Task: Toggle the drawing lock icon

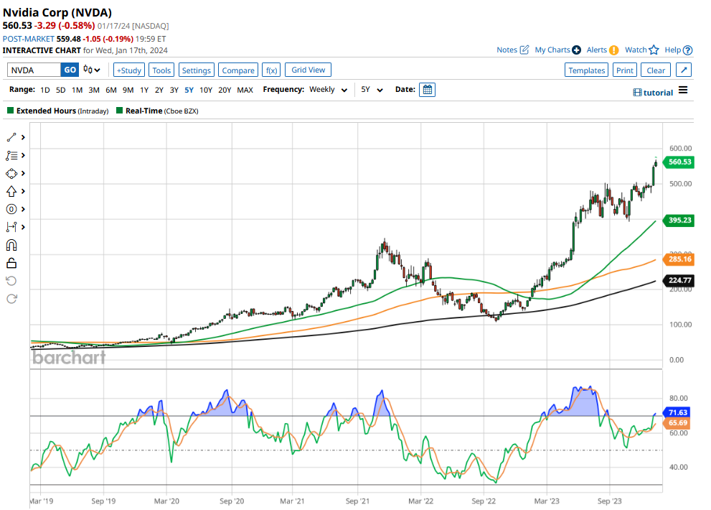Action: (11, 263)
